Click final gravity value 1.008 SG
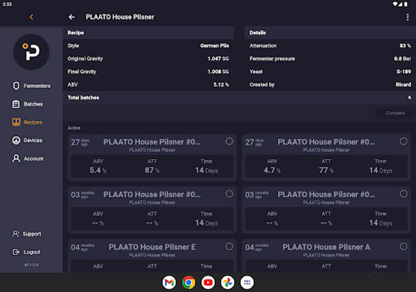Screen dimensions: 416x292 pos(218,72)
